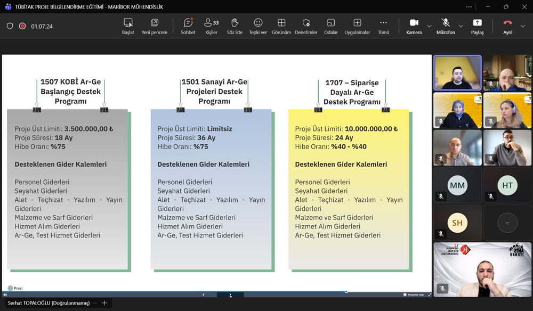The width and height of the screenshot is (533, 311).
Task: Toggle the Mikrofon mute state
Action: tap(446, 26)
